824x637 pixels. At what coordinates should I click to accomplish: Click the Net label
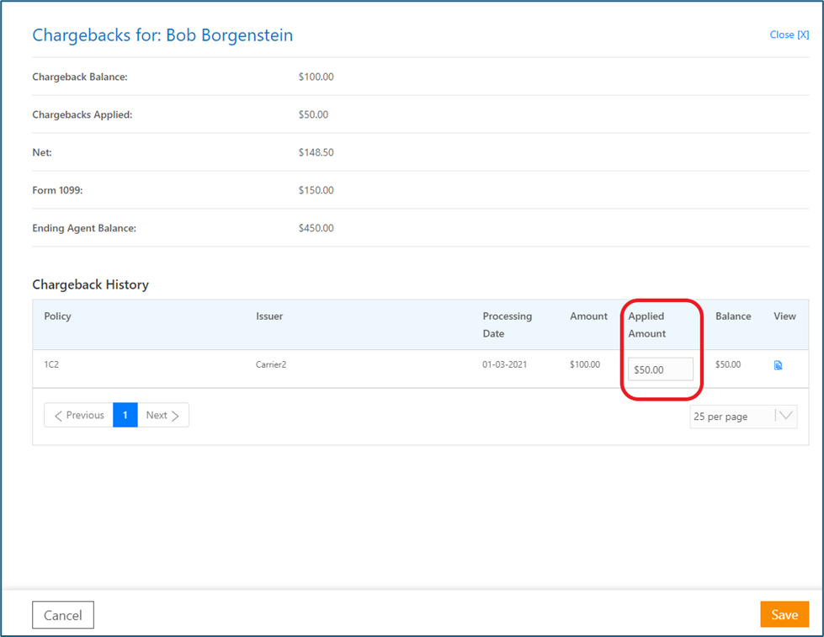(x=42, y=152)
